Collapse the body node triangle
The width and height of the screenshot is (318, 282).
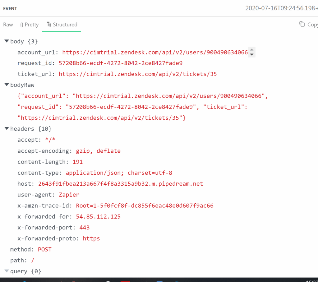click(7, 41)
